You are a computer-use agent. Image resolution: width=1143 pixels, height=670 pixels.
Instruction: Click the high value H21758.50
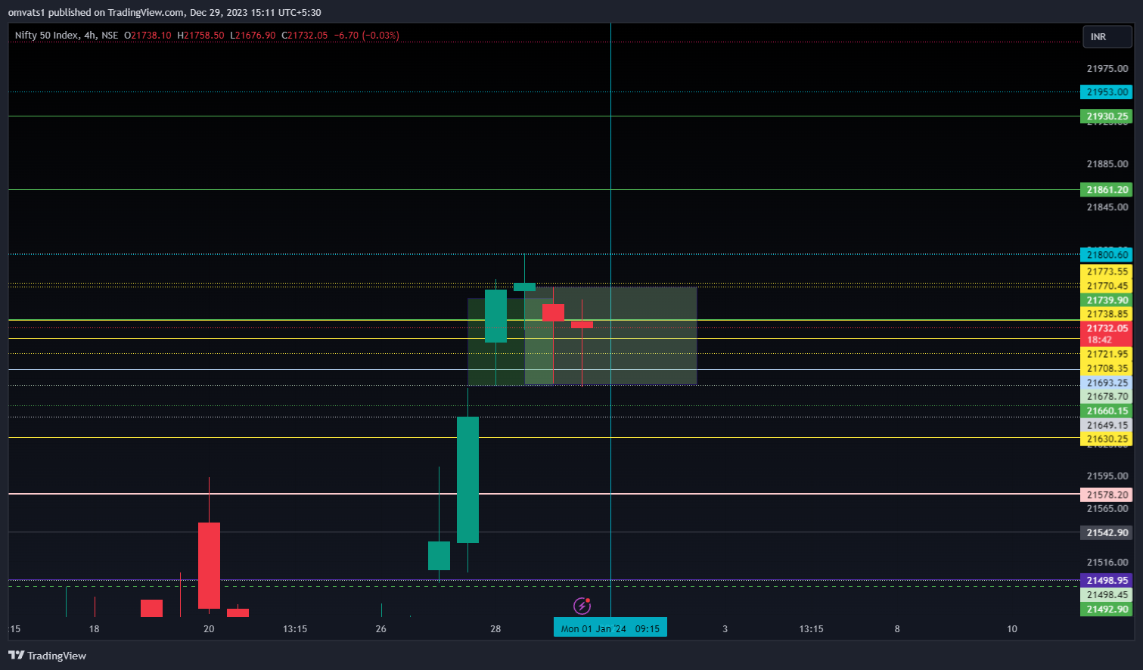200,35
